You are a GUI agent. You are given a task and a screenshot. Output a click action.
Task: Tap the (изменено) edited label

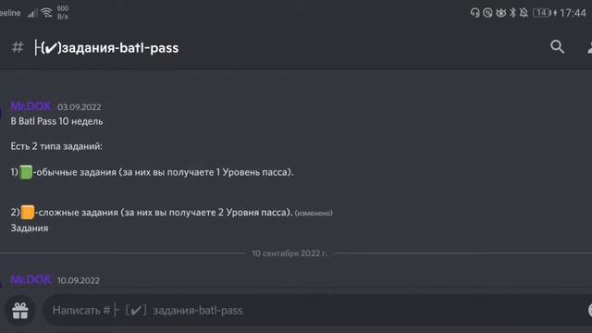[314, 213]
